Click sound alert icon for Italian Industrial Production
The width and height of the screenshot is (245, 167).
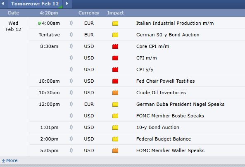click(71, 23)
